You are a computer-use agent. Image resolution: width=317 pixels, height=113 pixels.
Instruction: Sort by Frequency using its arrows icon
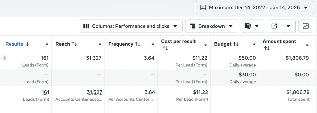pyautogui.click(x=137, y=44)
